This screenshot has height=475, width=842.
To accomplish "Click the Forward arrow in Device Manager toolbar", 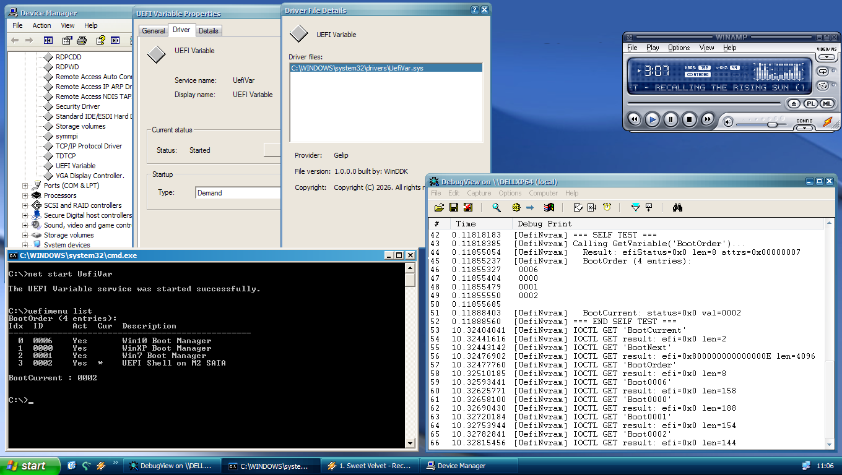I will pyautogui.click(x=29, y=40).
